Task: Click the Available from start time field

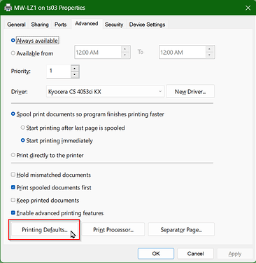Action: (x=98, y=52)
